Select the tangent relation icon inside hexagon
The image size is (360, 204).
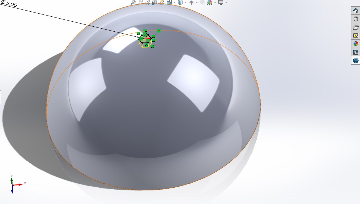pyautogui.click(x=148, y=41)
